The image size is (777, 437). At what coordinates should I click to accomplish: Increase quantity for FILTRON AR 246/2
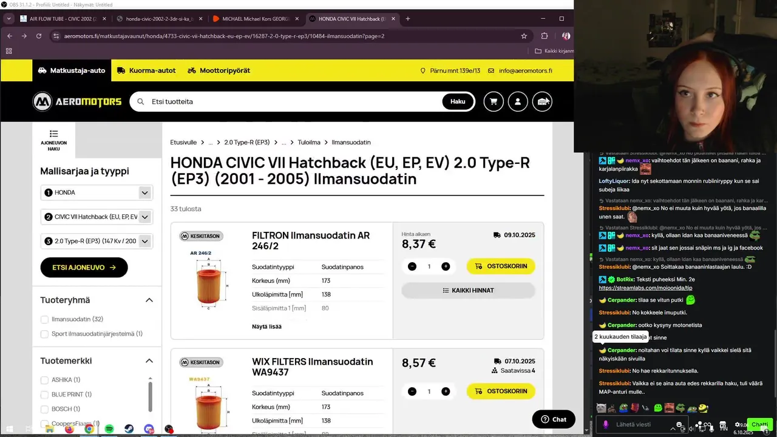click(x=446, y=266)
